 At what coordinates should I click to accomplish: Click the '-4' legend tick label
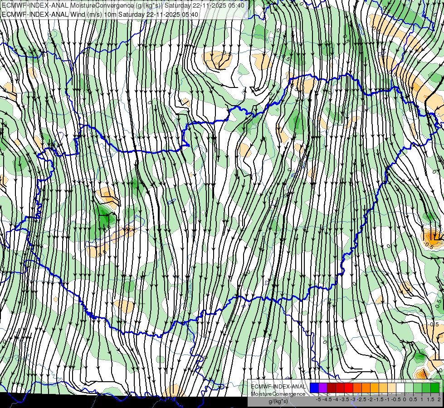[x=336, y=399]
